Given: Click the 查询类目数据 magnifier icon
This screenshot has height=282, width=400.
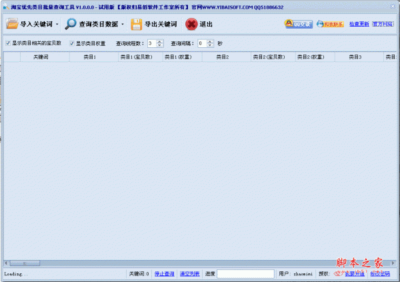Looking at the screenshot, I should pos(71,24).
